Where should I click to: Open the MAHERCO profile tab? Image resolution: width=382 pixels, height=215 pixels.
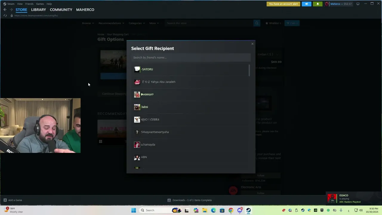coord(85,10)
